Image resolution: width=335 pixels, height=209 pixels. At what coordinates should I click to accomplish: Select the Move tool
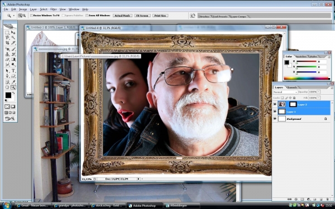tap(13, 33)
